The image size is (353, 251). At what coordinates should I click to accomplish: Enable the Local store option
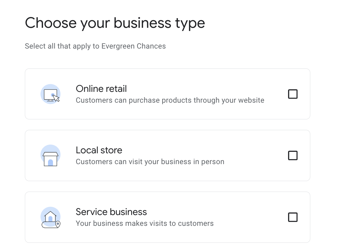[293, 155]
